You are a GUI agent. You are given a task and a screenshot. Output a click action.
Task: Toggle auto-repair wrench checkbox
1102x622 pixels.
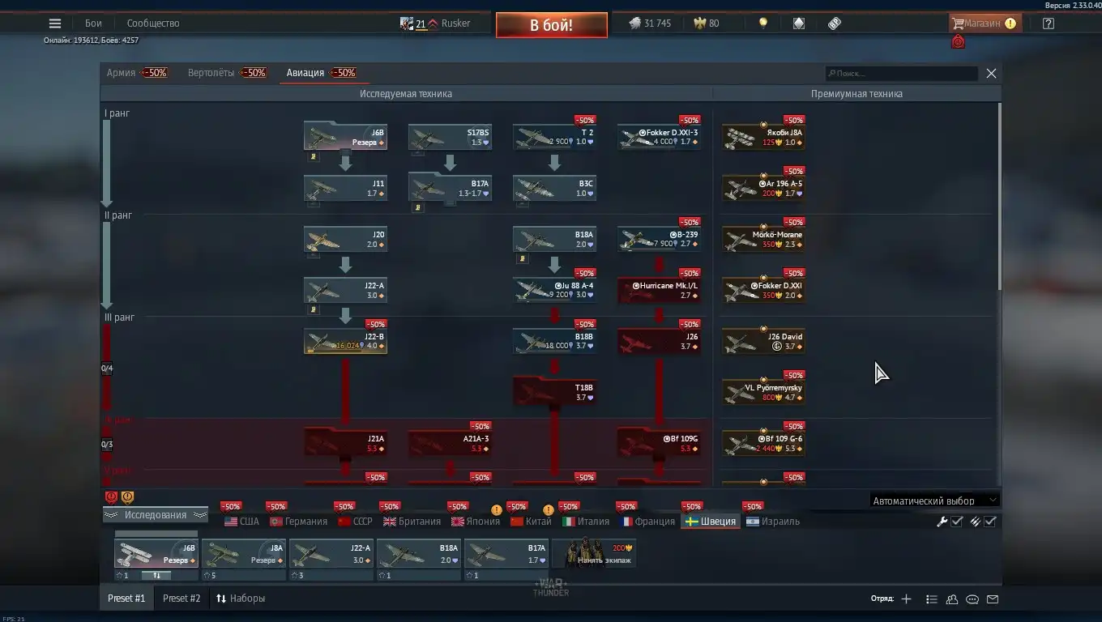(956, 522)
